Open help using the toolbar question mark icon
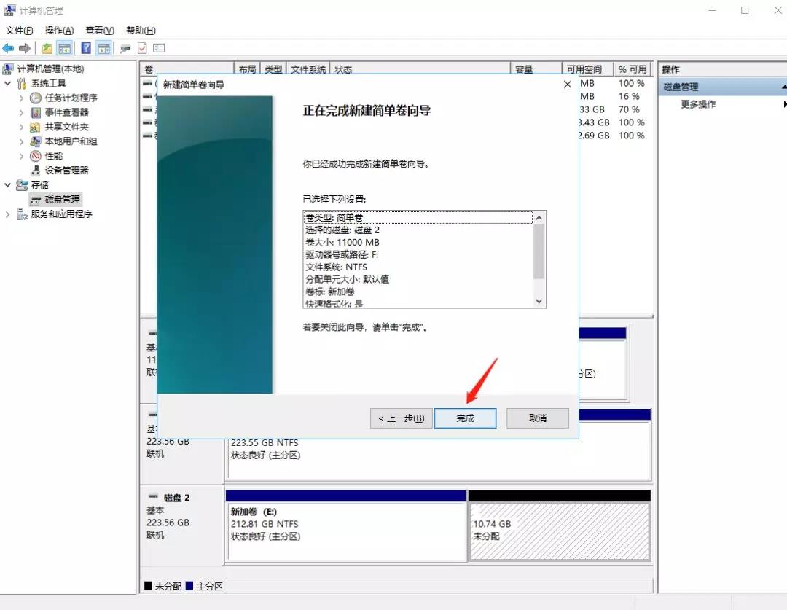The height and width of the screenshot is (610, 787). tap(86, 48)
